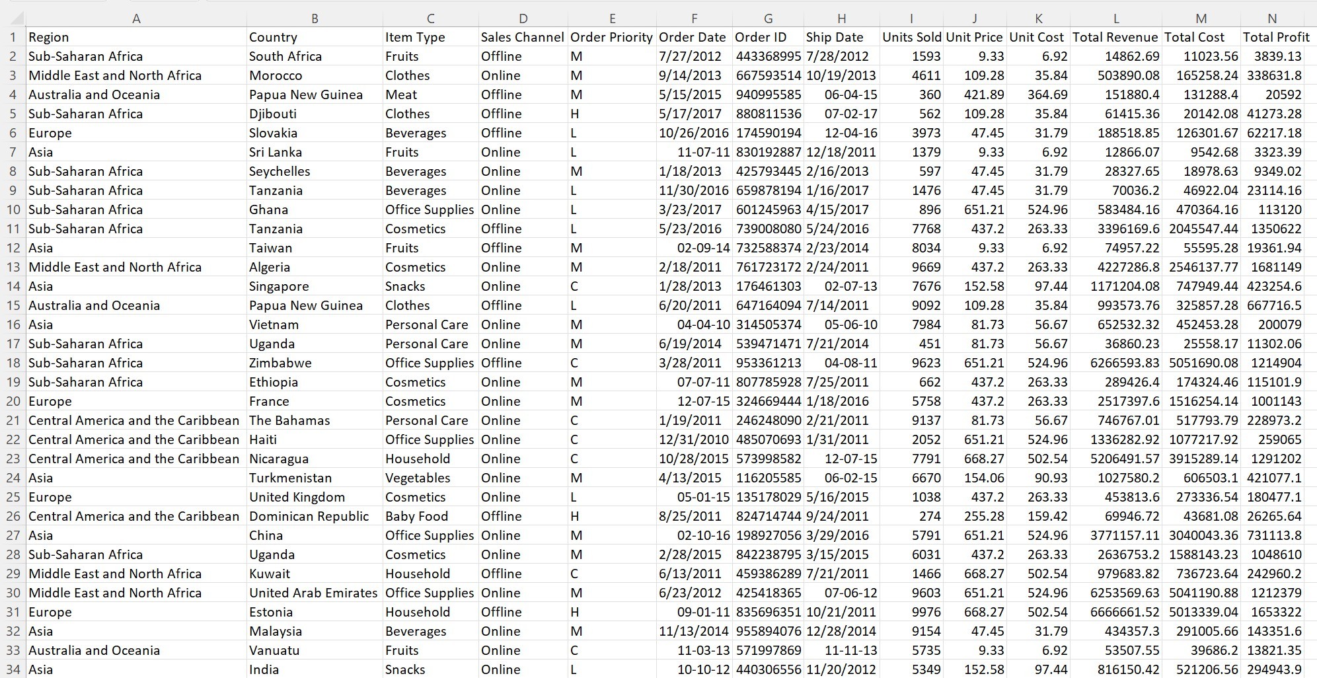Select the 'Unit Price' header cell
Screen dimensions: 1317x678
pos(975,37)
